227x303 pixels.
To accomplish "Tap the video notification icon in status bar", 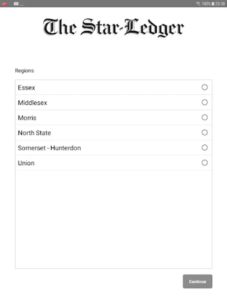I will (x=16, y=4).
